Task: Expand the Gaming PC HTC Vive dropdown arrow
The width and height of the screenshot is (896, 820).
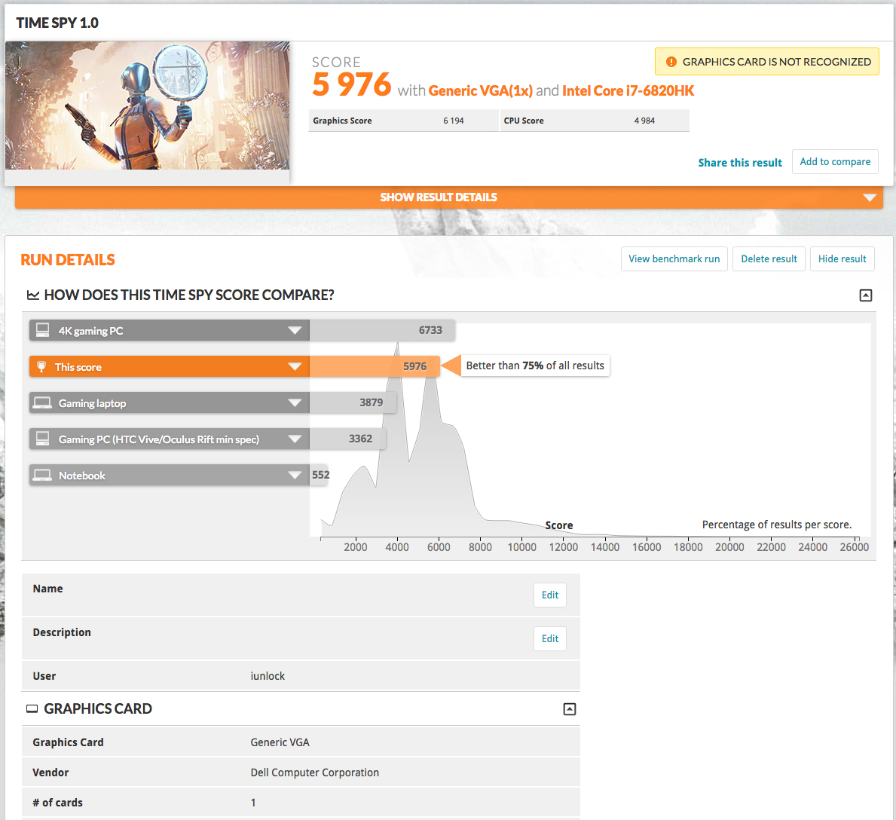Action: click(x=295, y=439)
